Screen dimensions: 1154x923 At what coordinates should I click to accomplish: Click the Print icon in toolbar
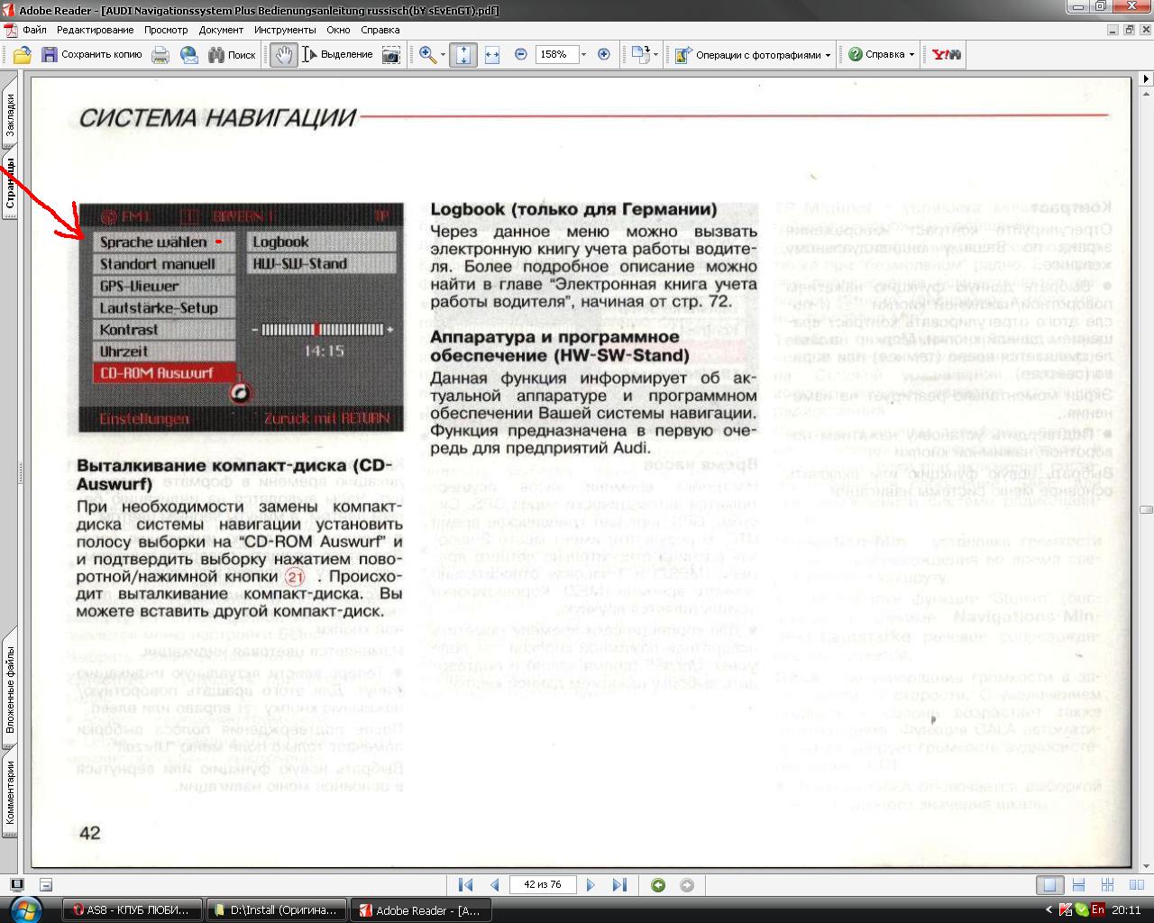coord(160,55)
